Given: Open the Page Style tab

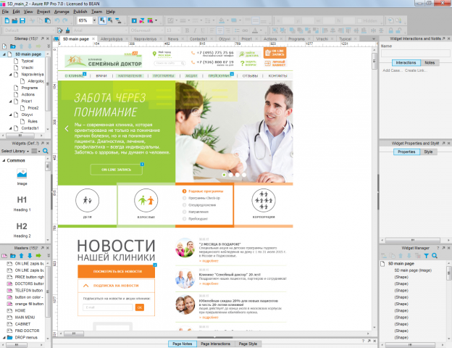Looking at the screenshot, I should coord(248,344).
